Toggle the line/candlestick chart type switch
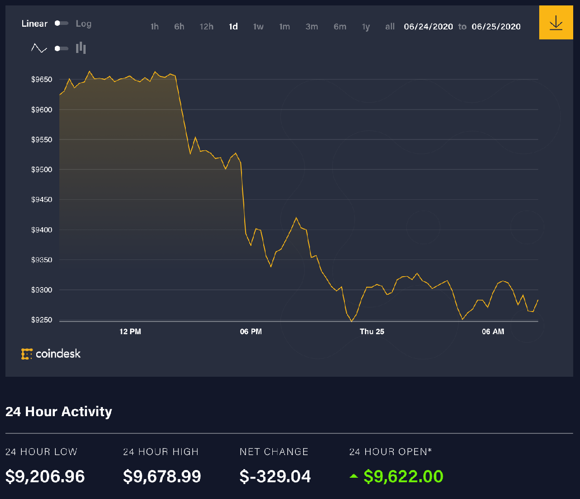 [62, 48]
